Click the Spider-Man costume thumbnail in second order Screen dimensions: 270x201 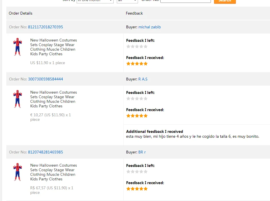tap(18, 99)
